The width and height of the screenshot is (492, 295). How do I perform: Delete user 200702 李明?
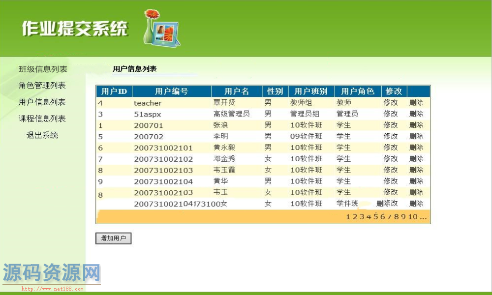[x=416, y=136]
